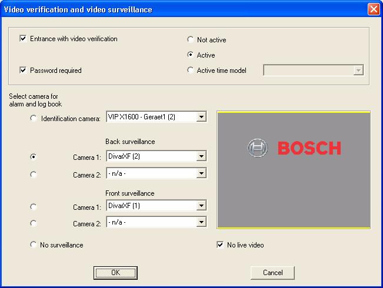Toggle the Password required checkbox
Screen dimensions: 383x288
point(23,71)
